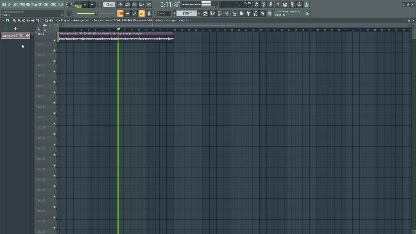
Task: Select the Delete tool in playlist toolbar
Action: 23,20
